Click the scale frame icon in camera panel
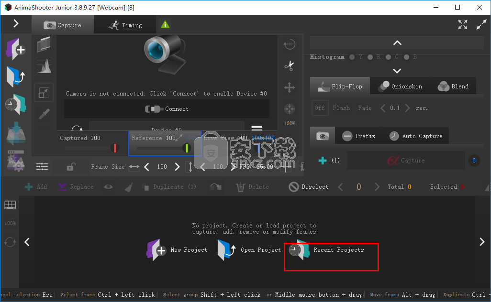 [x=44, y=93]
